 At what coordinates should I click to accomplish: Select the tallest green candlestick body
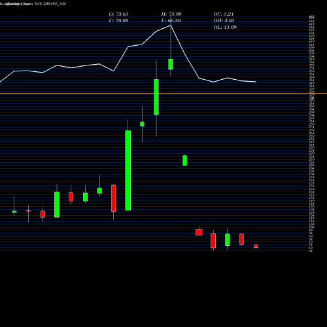click(x=128, y=171)
